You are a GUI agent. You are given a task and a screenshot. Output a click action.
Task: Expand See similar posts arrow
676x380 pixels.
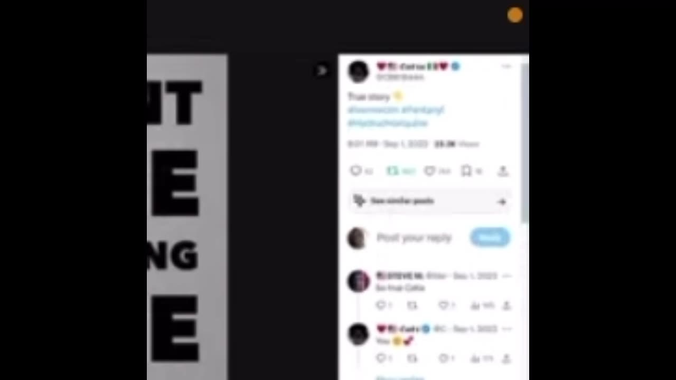tap(502, 202)
